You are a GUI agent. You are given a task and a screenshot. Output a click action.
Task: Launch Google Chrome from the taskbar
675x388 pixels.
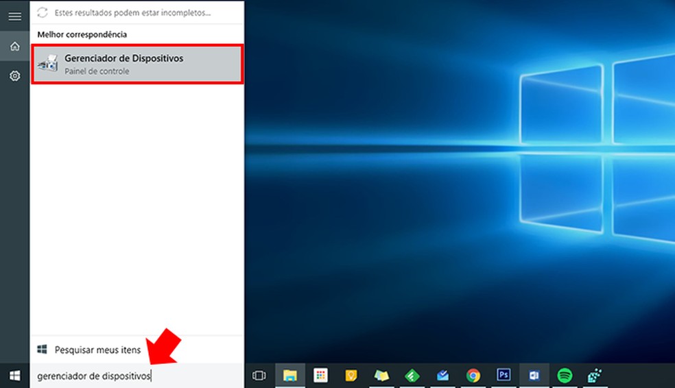point(473,376)
